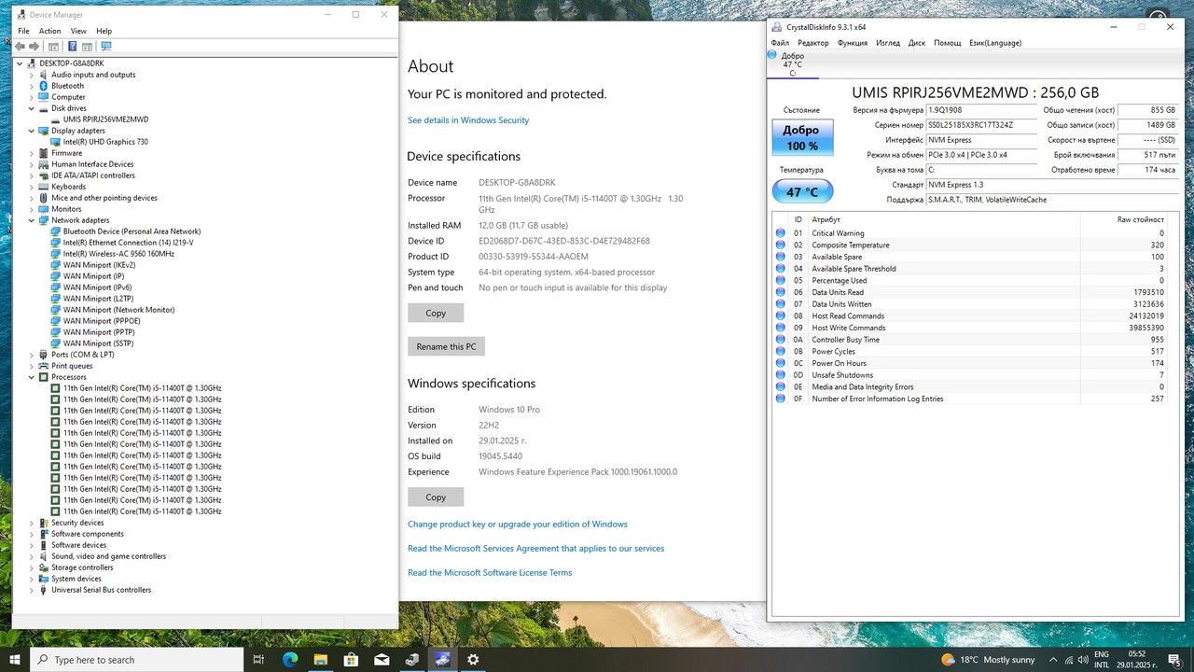Open Microsoft Store from taskbar
This screenshot has width=1194, height=672.
point(351,659)
